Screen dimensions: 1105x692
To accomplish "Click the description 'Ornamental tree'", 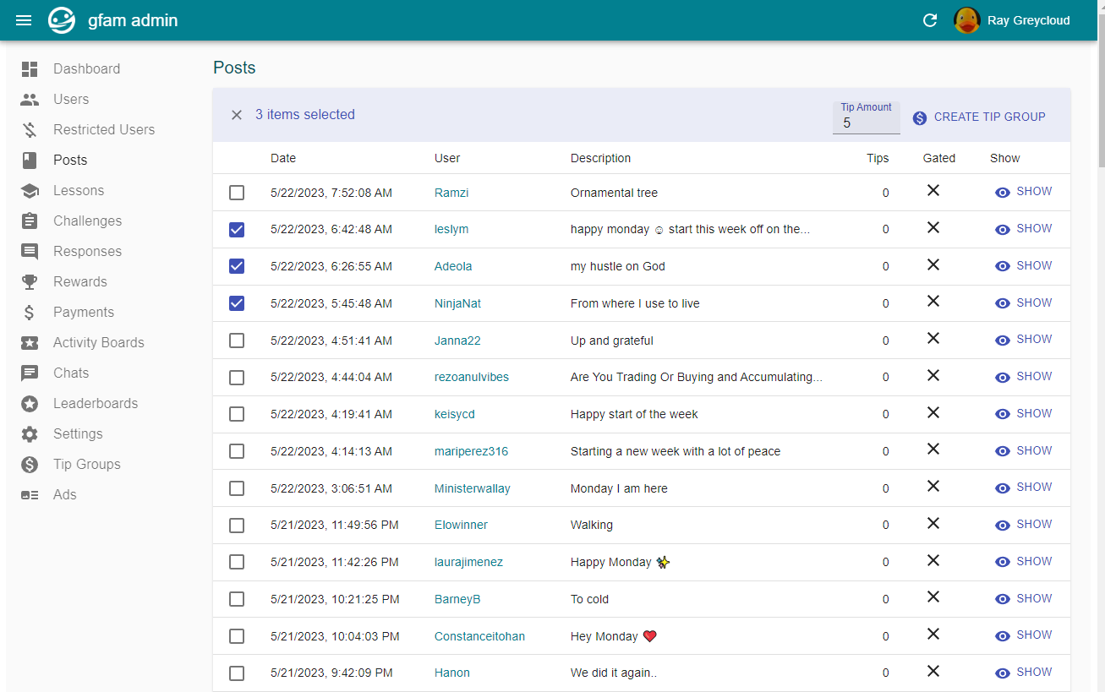I will [614, 193].
